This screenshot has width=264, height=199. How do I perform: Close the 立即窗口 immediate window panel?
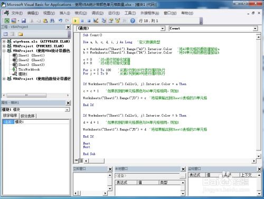(x=110, y=169)
